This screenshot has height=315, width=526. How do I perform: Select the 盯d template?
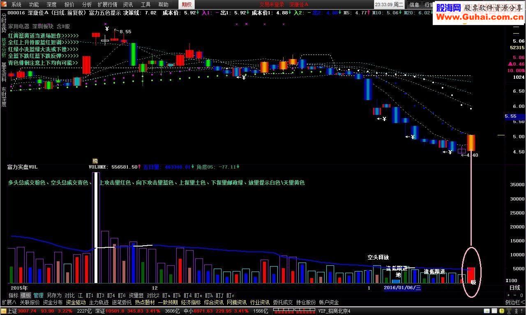(x=188, y=295)
